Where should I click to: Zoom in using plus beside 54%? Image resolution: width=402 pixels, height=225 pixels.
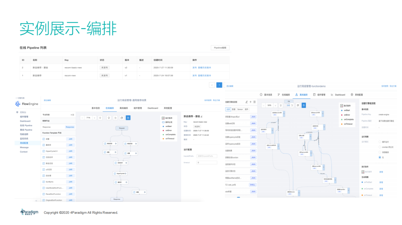pyautogui.click(x=275, y=105)
